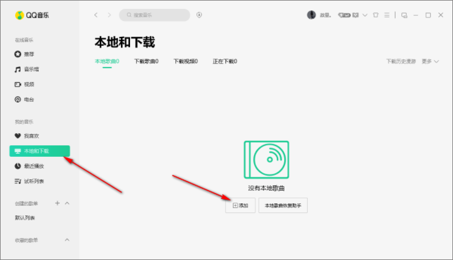Image resolution: width=453 pixels, height=260 pixels.
Task: Click the listen-and-identify icon beside search
Action: point(199,15)
